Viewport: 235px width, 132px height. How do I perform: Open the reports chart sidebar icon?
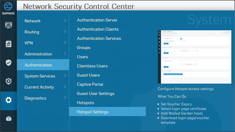pos(9,44)
